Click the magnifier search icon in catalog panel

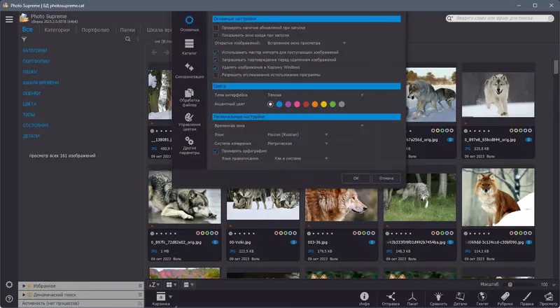pos(128,39)
